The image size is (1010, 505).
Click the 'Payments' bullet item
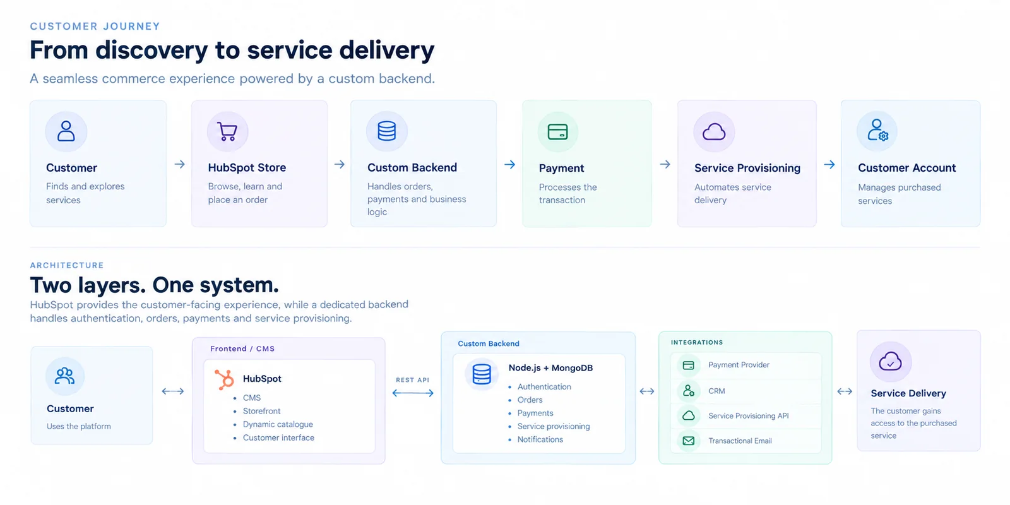[x=535, y=413]
